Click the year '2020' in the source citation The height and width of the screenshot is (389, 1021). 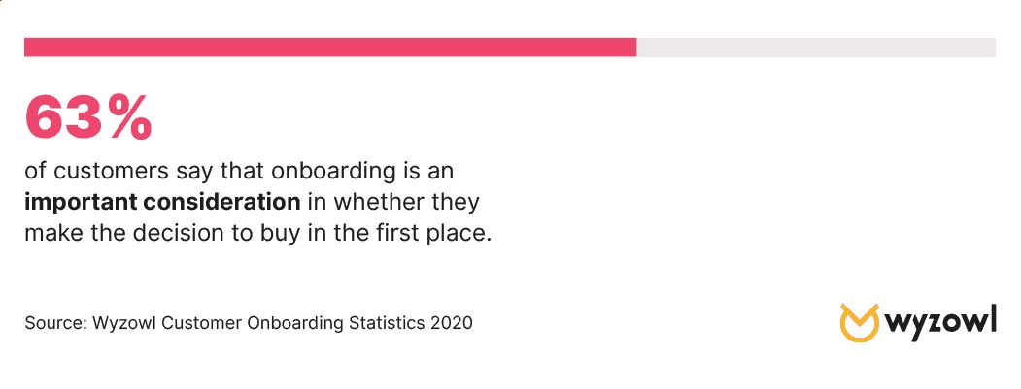tap(451, 323)
